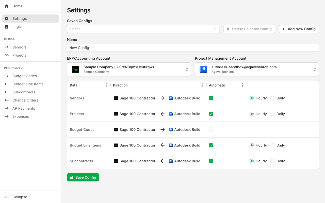Image resolution: width=325 pixels, height=203 pixels.
Task: Open the Automatic column menu dots
Action: pyautogui.click(x=243, y=85)
